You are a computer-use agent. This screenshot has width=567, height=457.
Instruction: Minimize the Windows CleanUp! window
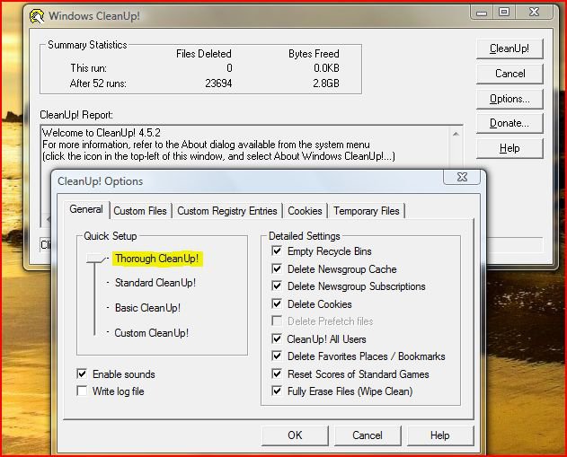pos(482,13)
